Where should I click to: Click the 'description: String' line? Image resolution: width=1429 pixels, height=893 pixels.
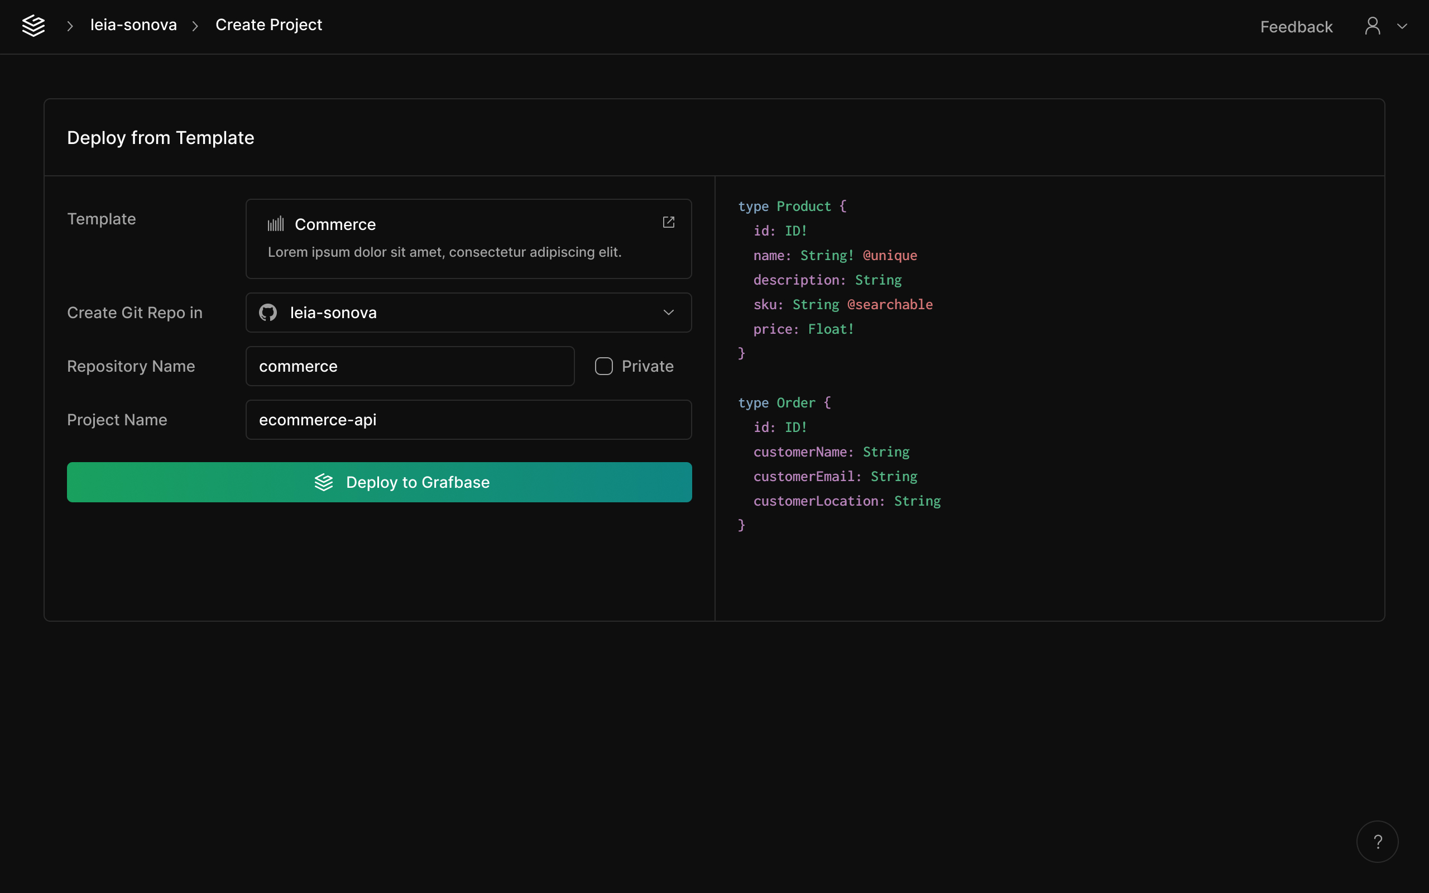(x=827, y=280)
